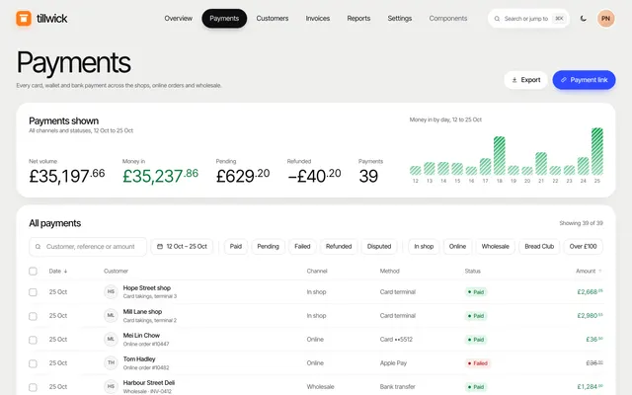This screenshot has height=395, width=632.
Task: Switch to the Reports tab
Action: [x=358, y=19]
